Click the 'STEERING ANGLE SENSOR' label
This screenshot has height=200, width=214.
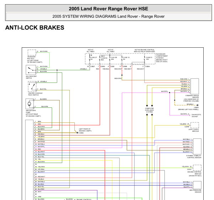pyautogui.click(x=192, y=96)
